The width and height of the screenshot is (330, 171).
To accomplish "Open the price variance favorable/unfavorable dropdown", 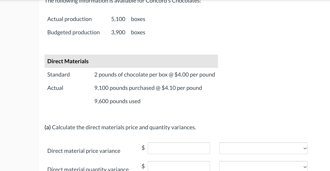I will (x=263, y=148).
